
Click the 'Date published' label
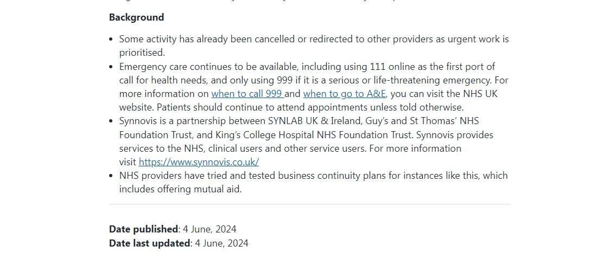(143, 229)
